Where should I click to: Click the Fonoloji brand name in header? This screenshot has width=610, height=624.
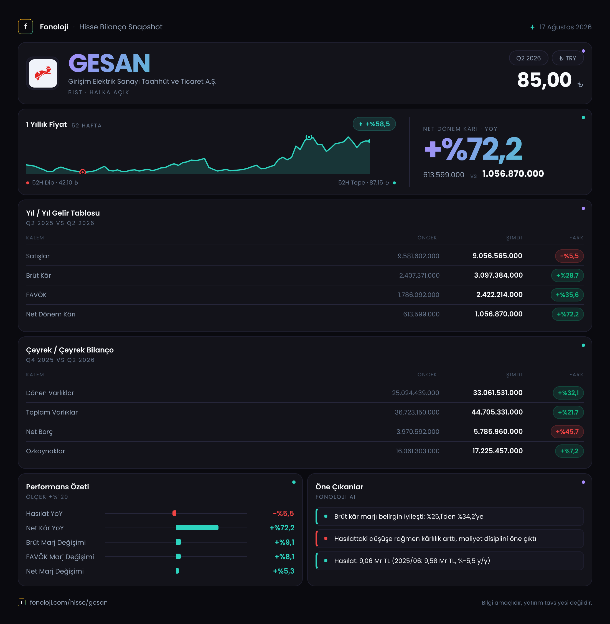54,27
